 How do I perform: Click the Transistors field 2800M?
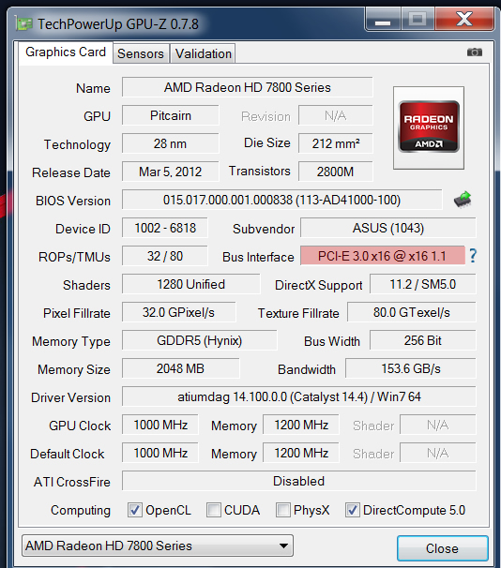point(335,172)
